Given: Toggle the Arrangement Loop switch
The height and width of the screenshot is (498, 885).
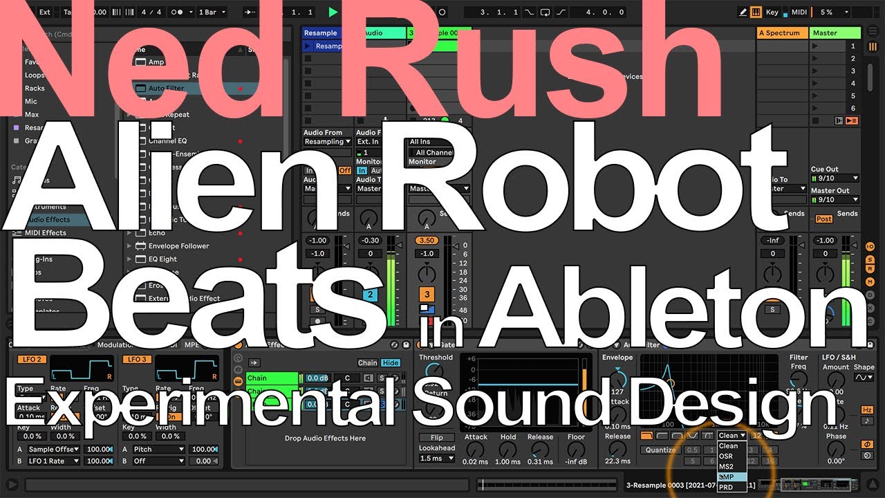Looking at the screenshot, I should coord(546,12).
